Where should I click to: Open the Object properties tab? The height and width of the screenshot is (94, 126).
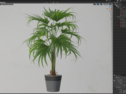(114, 91)
